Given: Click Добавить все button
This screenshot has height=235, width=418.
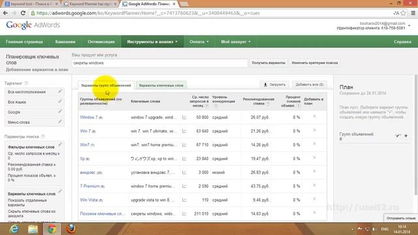Looking at the screenshot, I should 309,84.
